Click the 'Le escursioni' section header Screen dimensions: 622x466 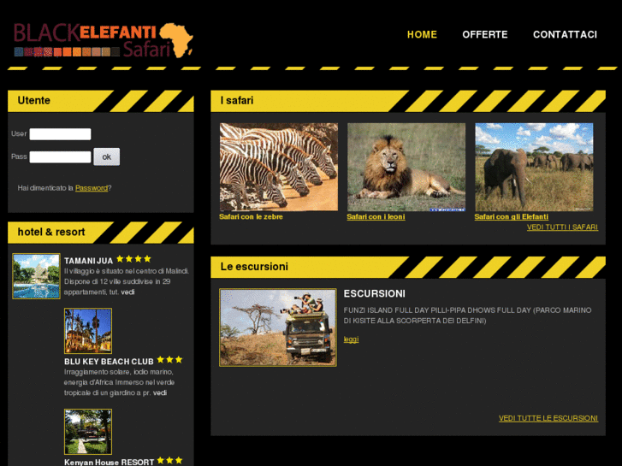pyautogui.click(x=408, y=267)
